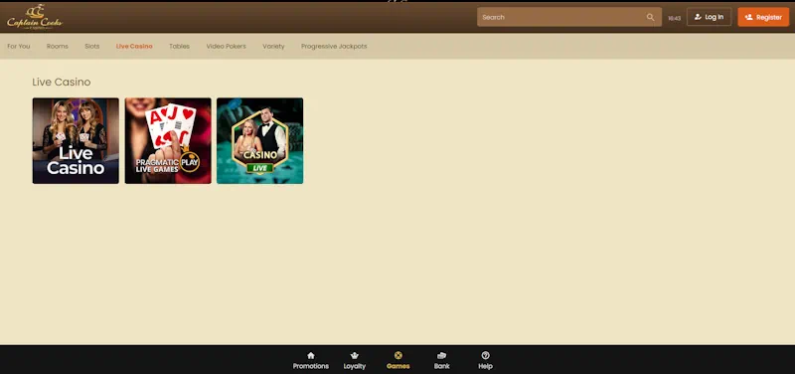This screenshot has height=374, width=795.
Task: Open the green Casino Live thumbnail
Action: click(x=260, y=140)
